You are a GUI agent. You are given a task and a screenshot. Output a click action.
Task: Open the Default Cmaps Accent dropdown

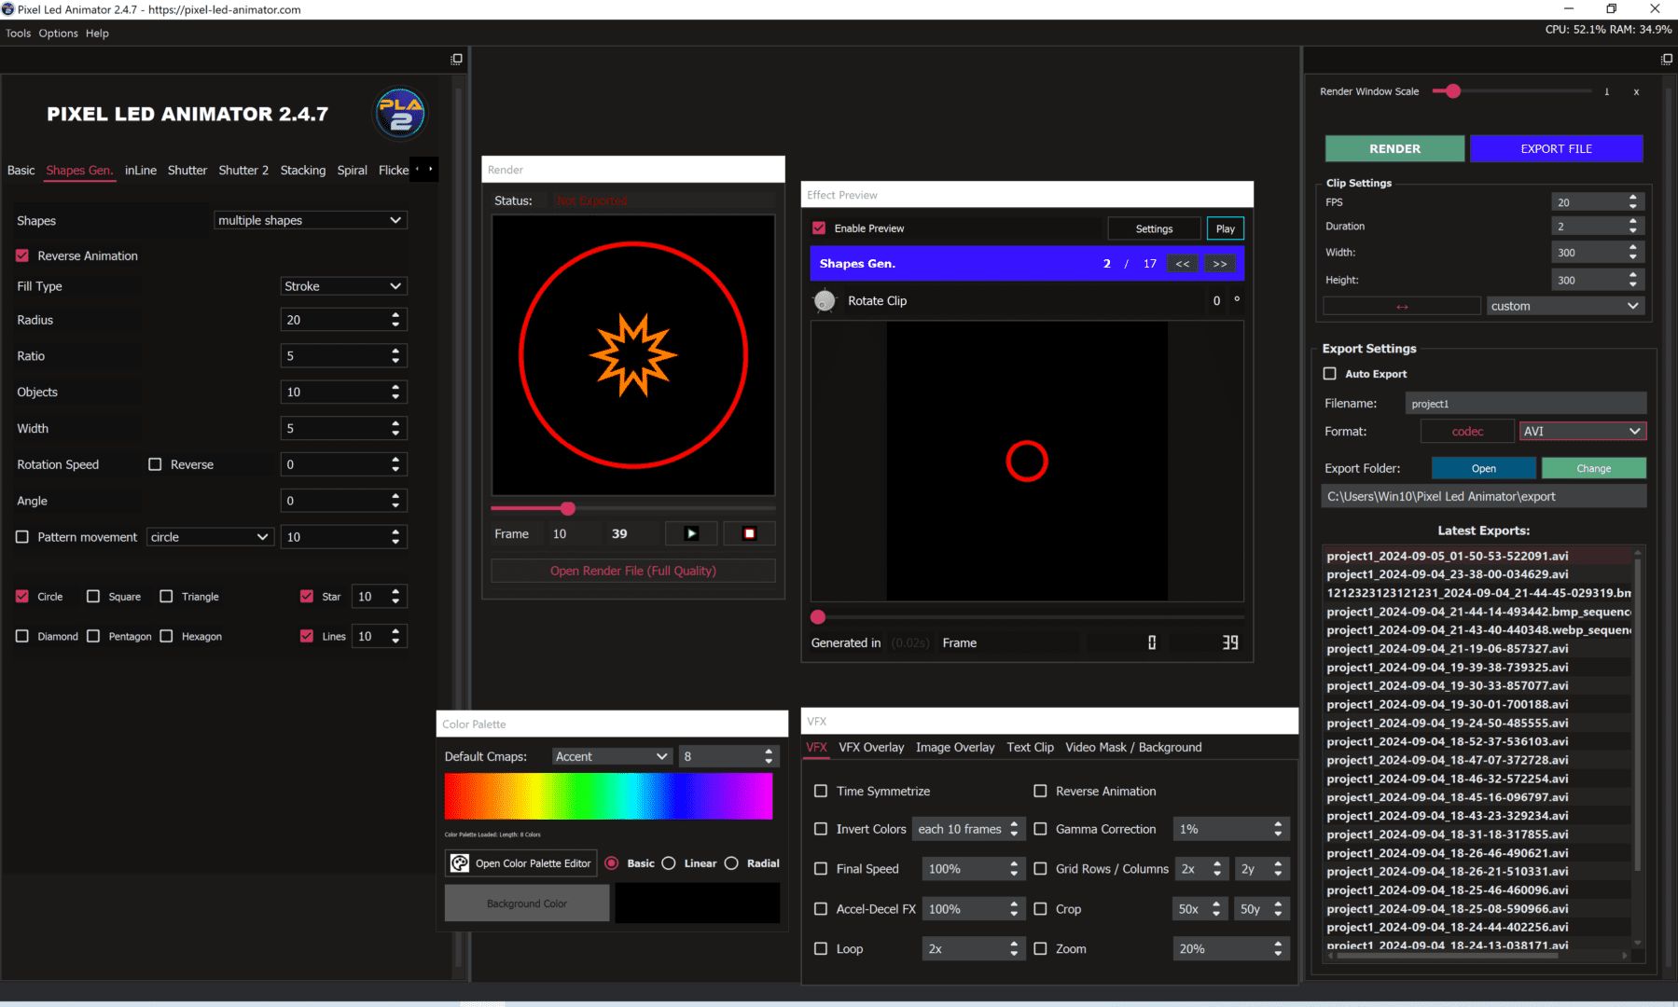[x=612, y=756]
